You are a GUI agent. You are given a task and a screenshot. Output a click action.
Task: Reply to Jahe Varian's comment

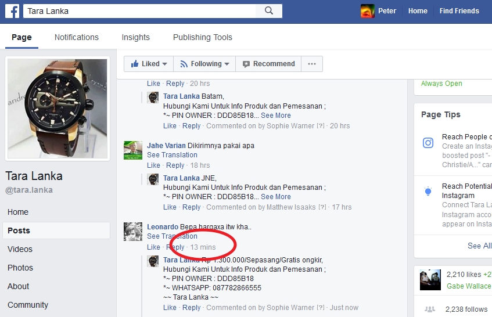click(175, 165)
